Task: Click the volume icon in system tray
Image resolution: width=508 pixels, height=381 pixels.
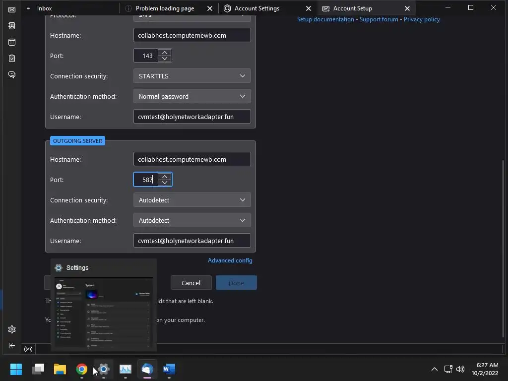Action: coord(460,369)
